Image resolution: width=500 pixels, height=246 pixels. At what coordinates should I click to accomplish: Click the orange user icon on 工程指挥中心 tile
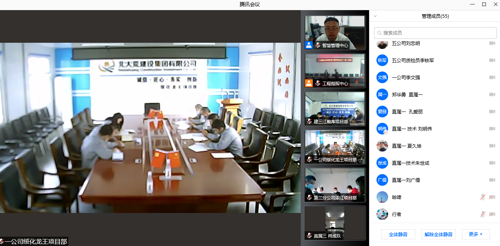point(309,83)
